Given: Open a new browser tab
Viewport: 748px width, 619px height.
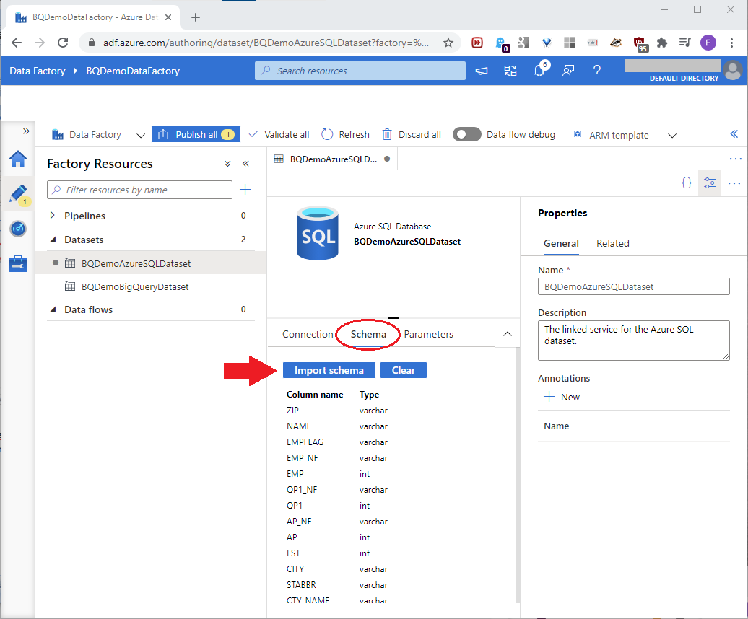Looking at the screenshot, I should tap(196, 17).
